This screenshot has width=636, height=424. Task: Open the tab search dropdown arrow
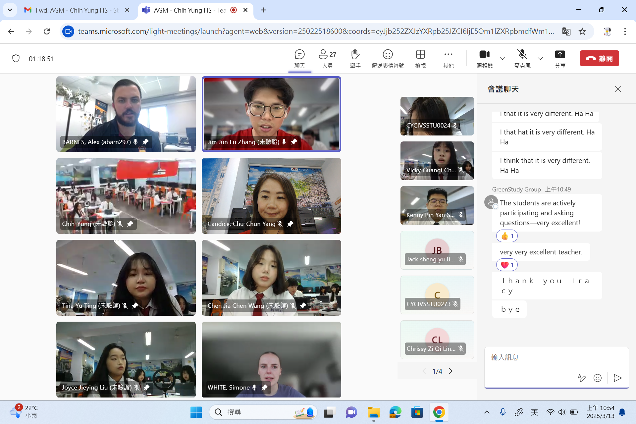pyautogui.click(x=10, y=10)
